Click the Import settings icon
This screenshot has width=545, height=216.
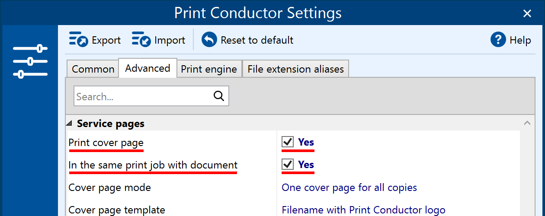click(141, 40)
